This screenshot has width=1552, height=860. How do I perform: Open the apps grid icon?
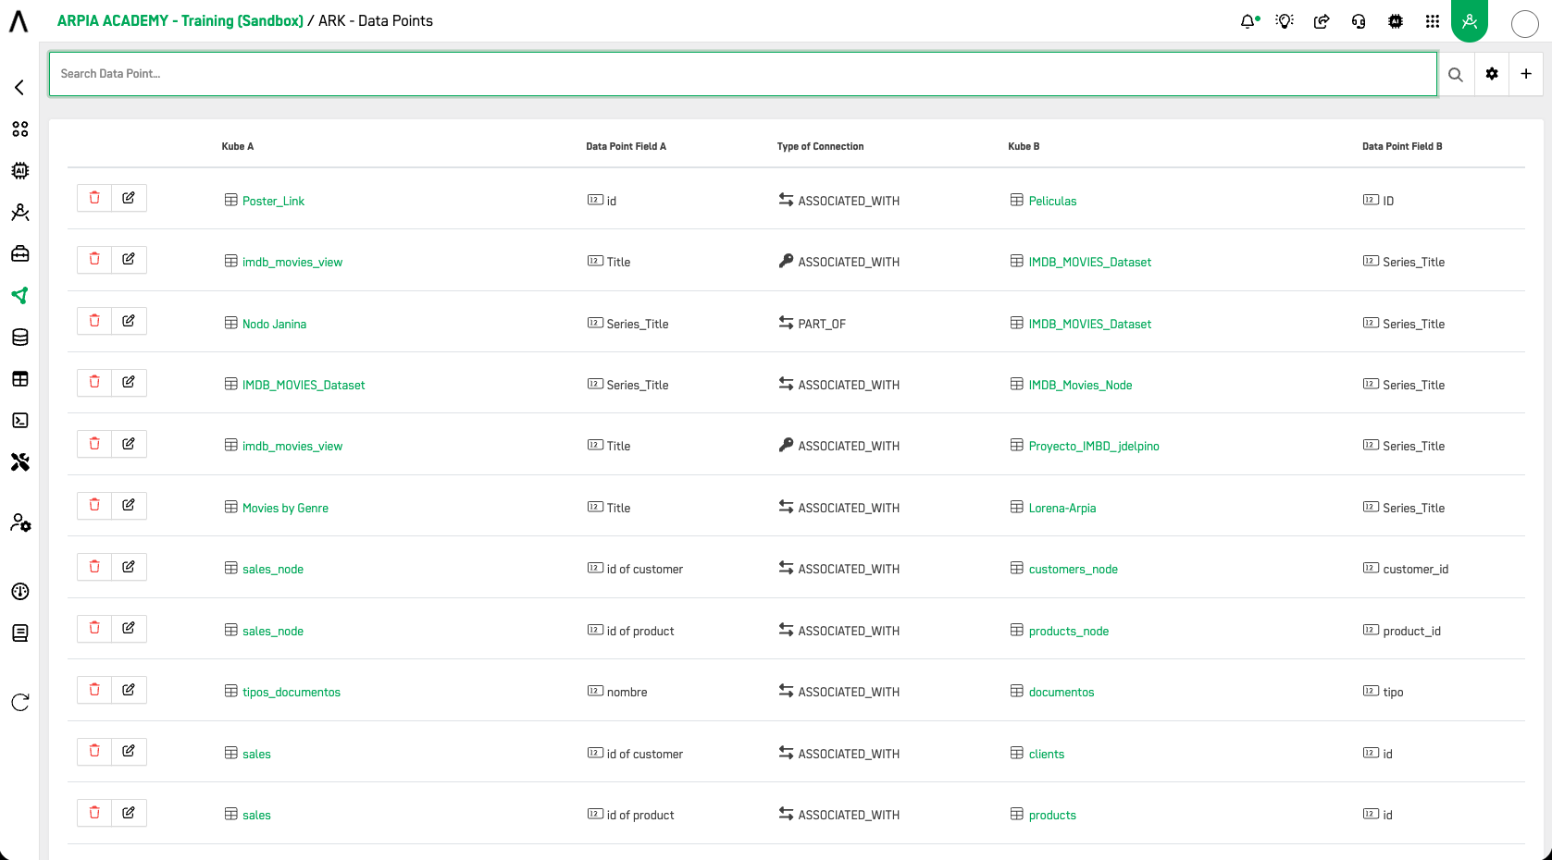tap(1433, 21)
